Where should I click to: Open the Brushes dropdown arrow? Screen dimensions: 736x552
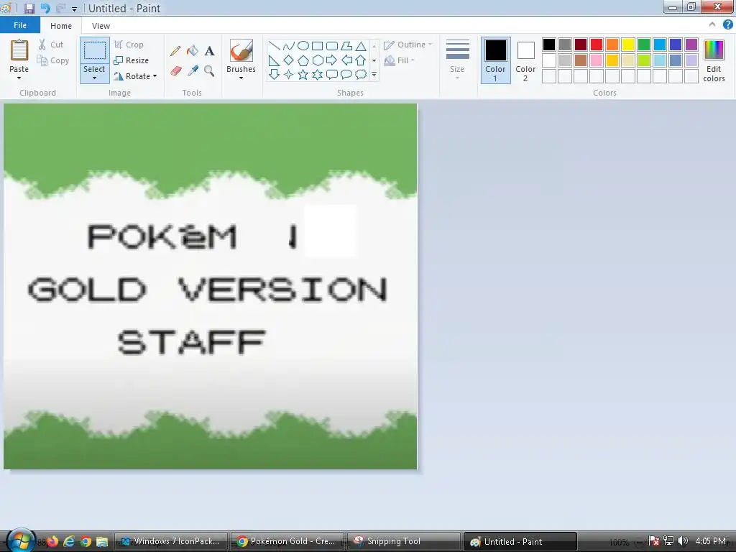tap(241, 78)
